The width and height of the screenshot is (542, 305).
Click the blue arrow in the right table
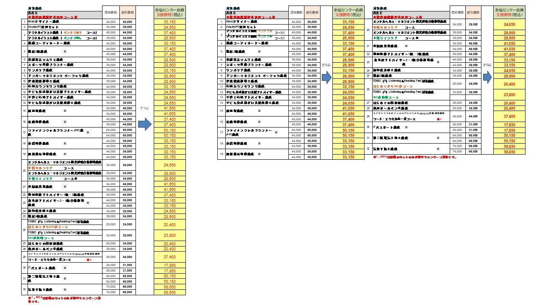(488, 77)
